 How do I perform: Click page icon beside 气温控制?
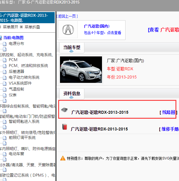(5, 89)
